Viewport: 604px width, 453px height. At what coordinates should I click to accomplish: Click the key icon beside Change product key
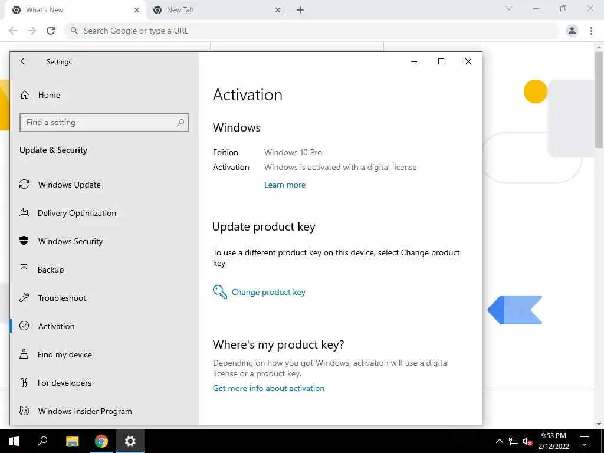220,292
